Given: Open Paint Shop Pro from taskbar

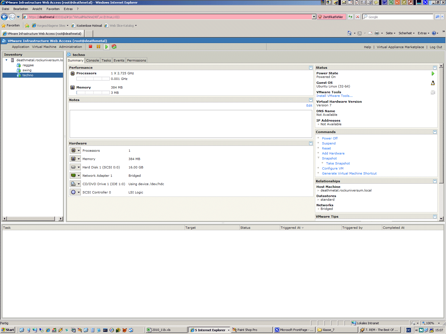Looking at the screenshot, I should (x=252, y=330).
